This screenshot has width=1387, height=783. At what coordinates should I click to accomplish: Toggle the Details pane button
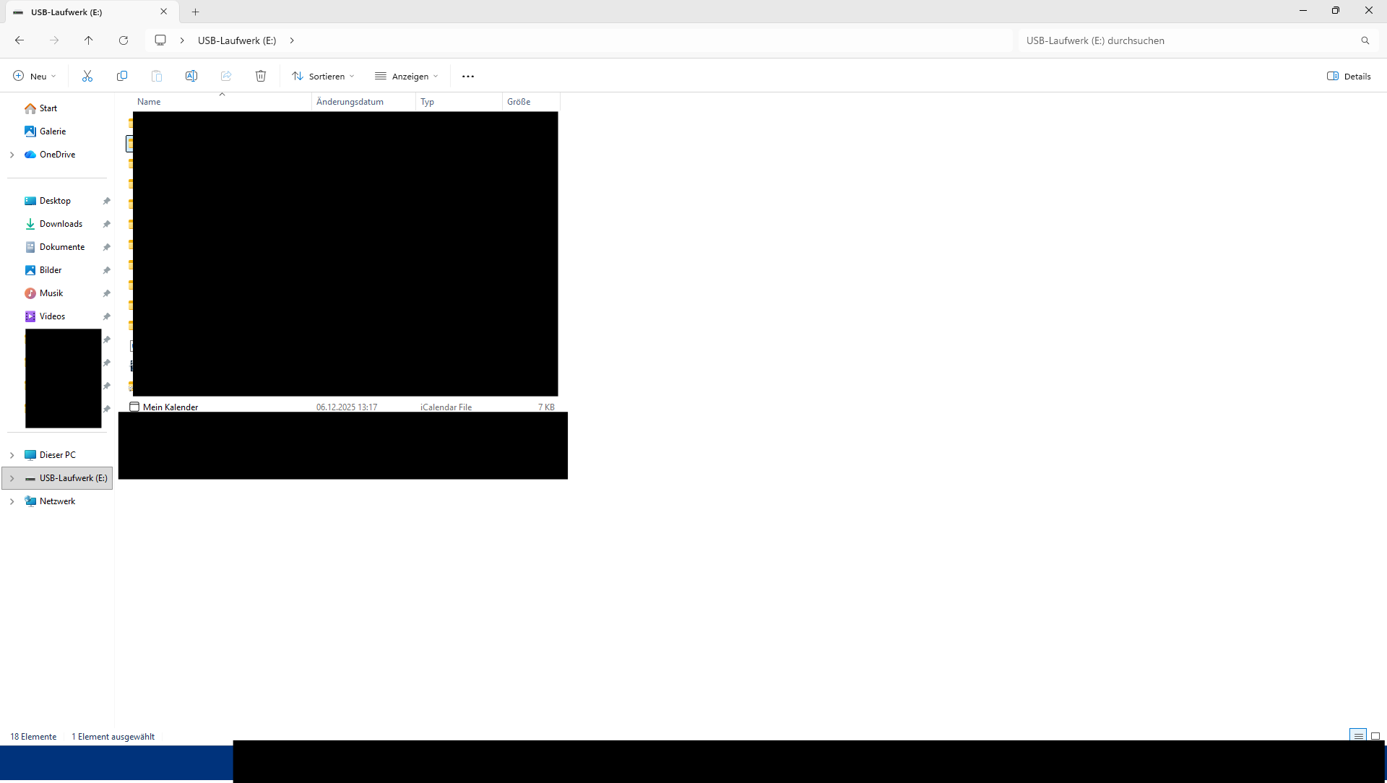[x=1349, y=76]
